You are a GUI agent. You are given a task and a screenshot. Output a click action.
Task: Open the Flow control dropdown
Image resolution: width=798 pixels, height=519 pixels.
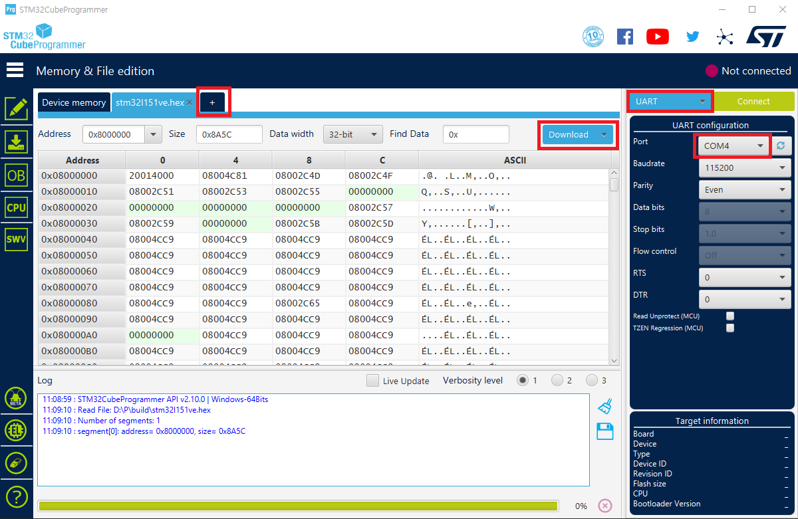point(745,255)
